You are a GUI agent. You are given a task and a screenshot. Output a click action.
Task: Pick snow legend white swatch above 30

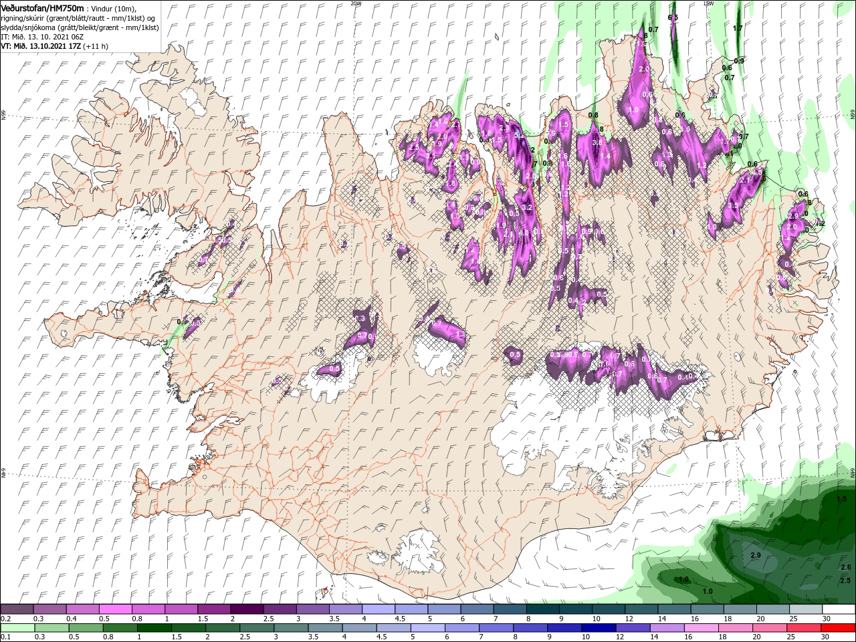[839, 609]
